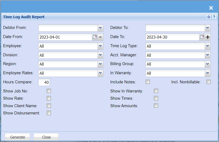Image resolution: width=219 pixels, height=142 pixels.
Task: Click the minus button beside Date From
Action: [x=101, y=37]
